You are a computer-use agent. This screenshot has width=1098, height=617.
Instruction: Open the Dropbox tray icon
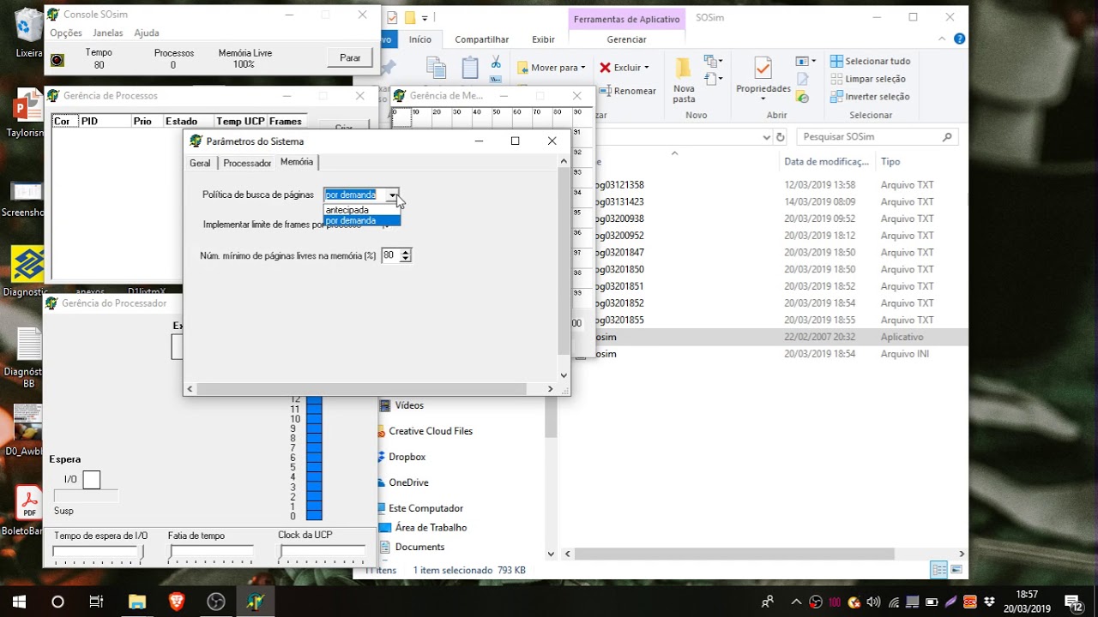tap(989, 602)
